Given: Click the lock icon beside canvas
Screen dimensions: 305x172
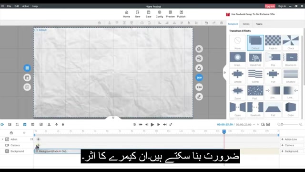Looking at the screenshot, I should point(199,68).
